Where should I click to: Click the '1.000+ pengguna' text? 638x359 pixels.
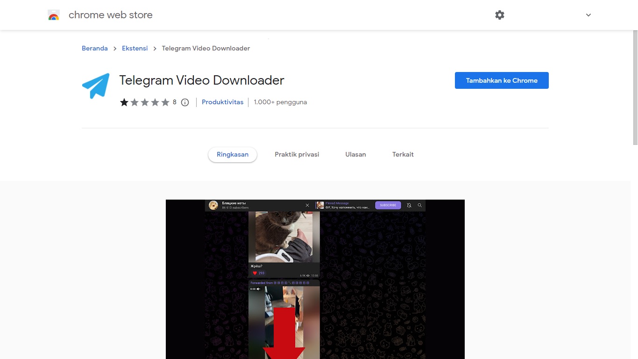[x=280, y=102]
